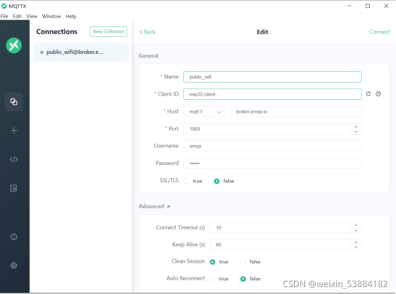Set Auto Reconnect to false
Screen dimensions: 396x294
coord(243,279)
